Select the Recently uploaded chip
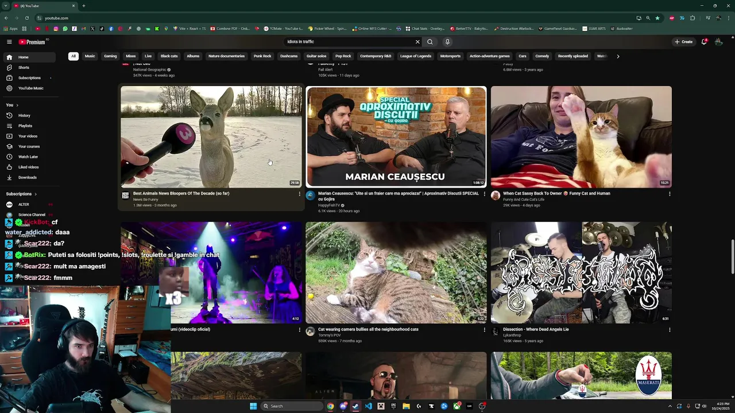The height and width of the screenshot is (413, 735). 573,56
